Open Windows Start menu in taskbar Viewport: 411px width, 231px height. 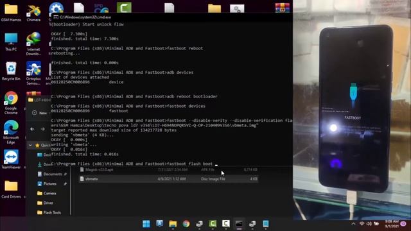coord(146,224)
